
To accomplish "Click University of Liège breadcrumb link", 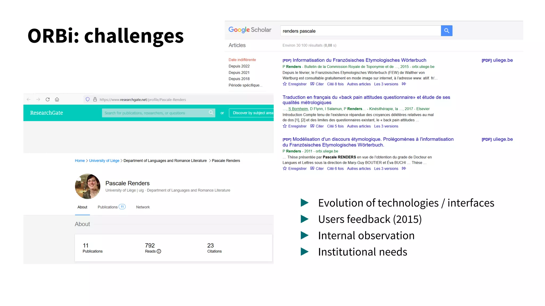I will click(x=104, y=161).
